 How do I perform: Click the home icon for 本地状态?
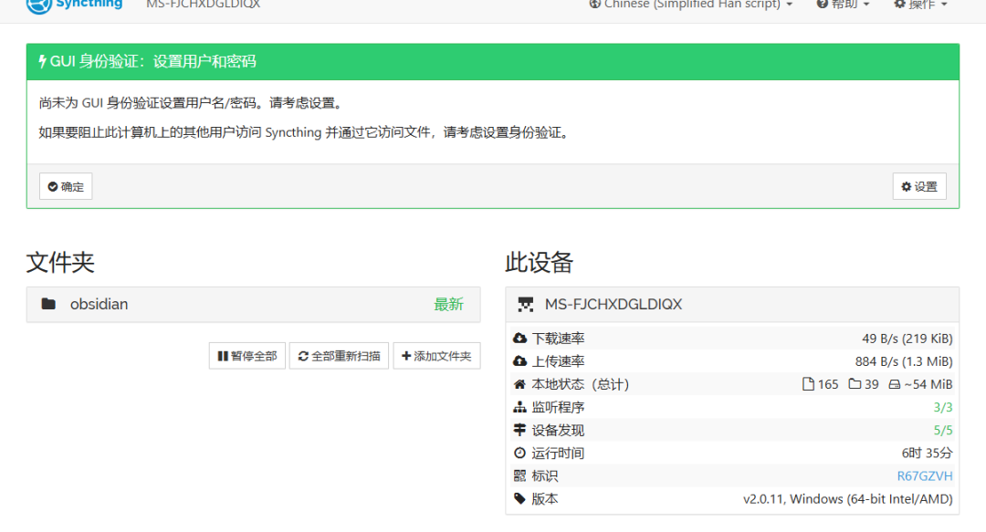(519, 384)
